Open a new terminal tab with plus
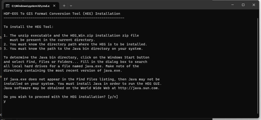261x120 pixels. point(64,6)
